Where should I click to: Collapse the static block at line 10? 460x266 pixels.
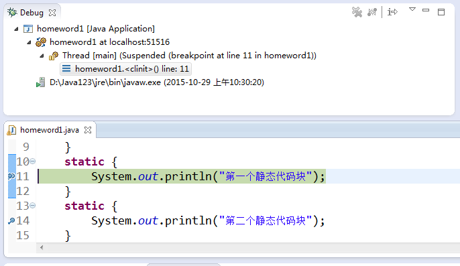(x=33, y=161)
